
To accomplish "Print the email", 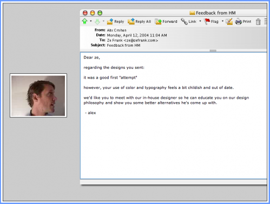I will point(243,22).
